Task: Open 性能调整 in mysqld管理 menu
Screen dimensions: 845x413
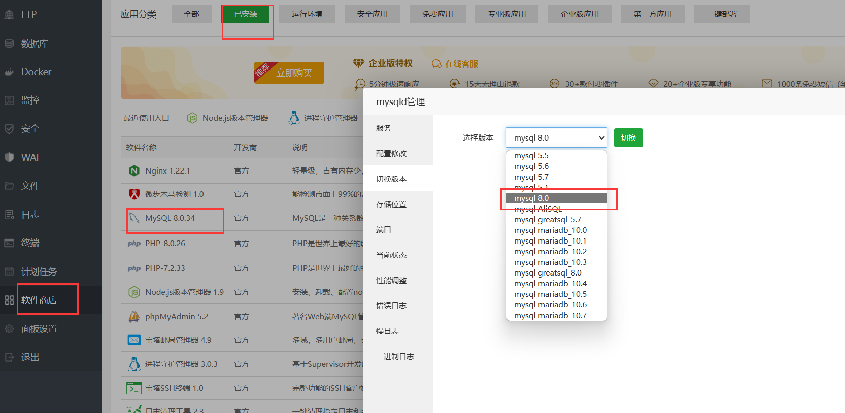Action: click(x=398, y=280)
